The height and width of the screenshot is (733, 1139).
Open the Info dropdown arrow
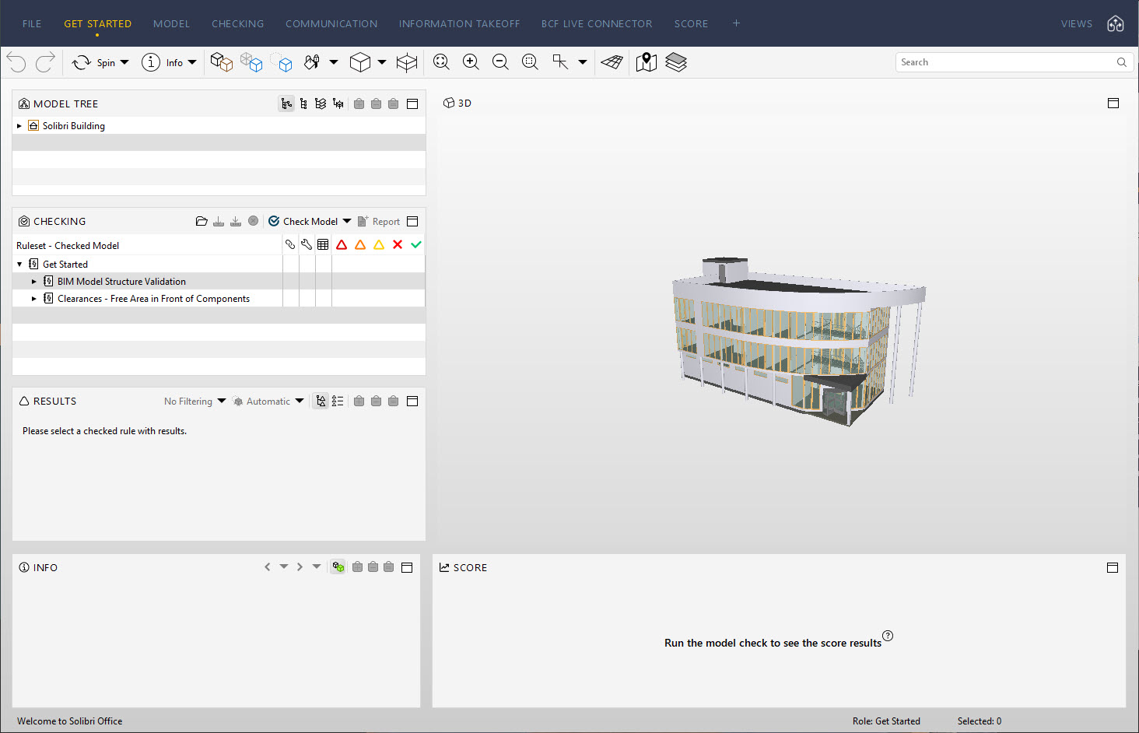coord(191,62)
